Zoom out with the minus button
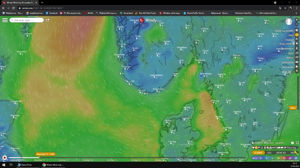 tap(297, 24)
